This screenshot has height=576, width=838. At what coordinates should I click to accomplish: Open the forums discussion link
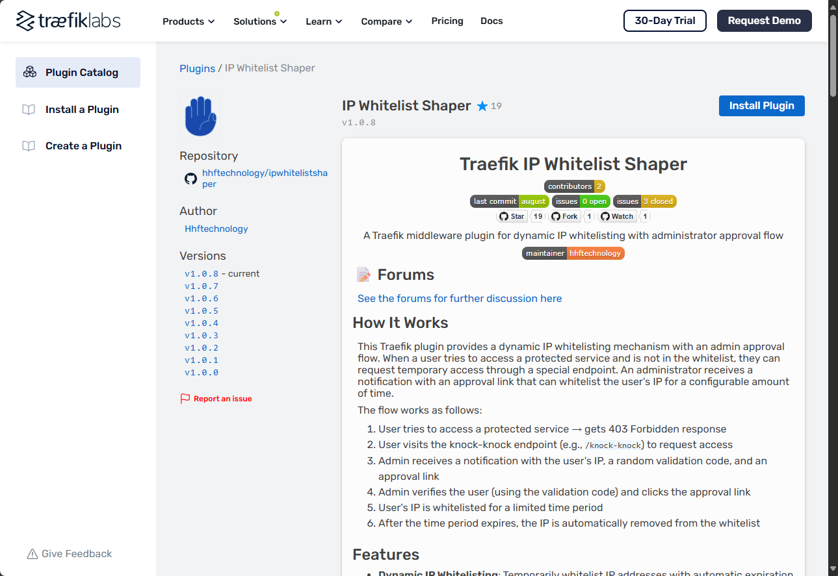[x=460, y=299]
